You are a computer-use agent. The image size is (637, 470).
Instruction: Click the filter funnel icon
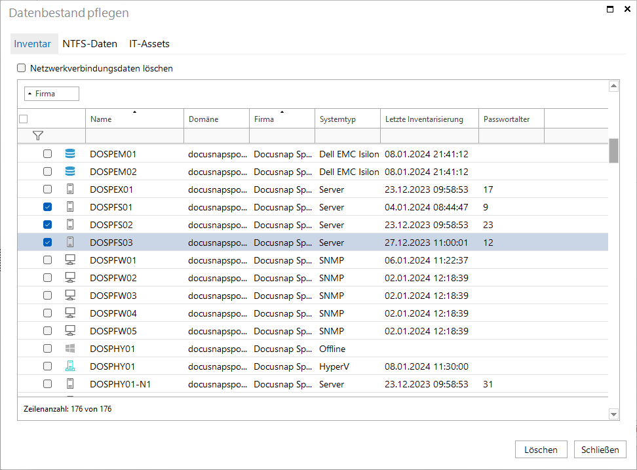38,136
